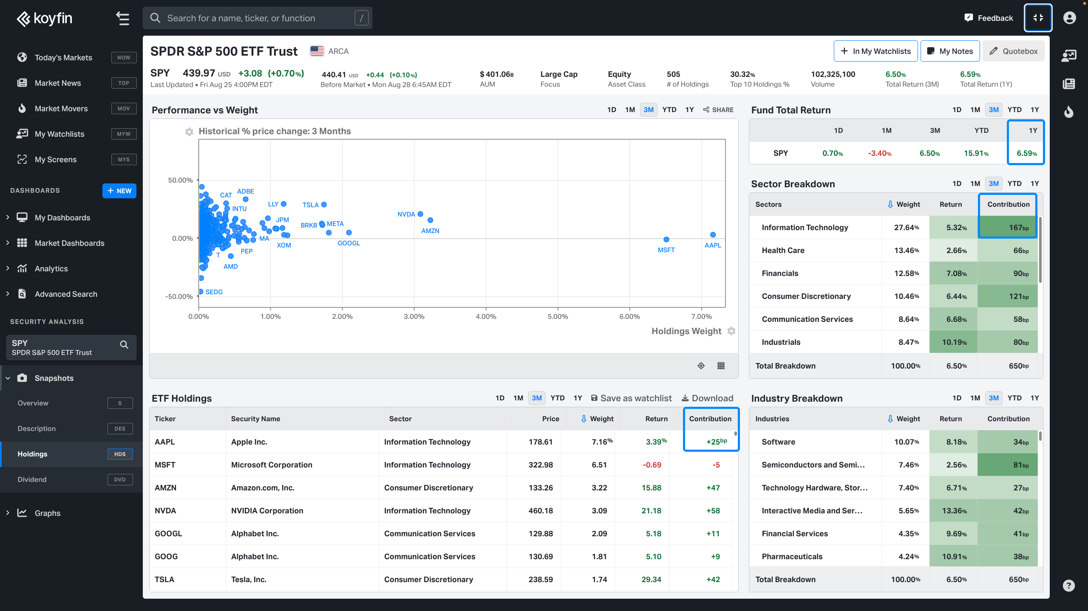This screenshot has height=611, width=1088.
Task: Download the ETF holdings
Action: 707,398
